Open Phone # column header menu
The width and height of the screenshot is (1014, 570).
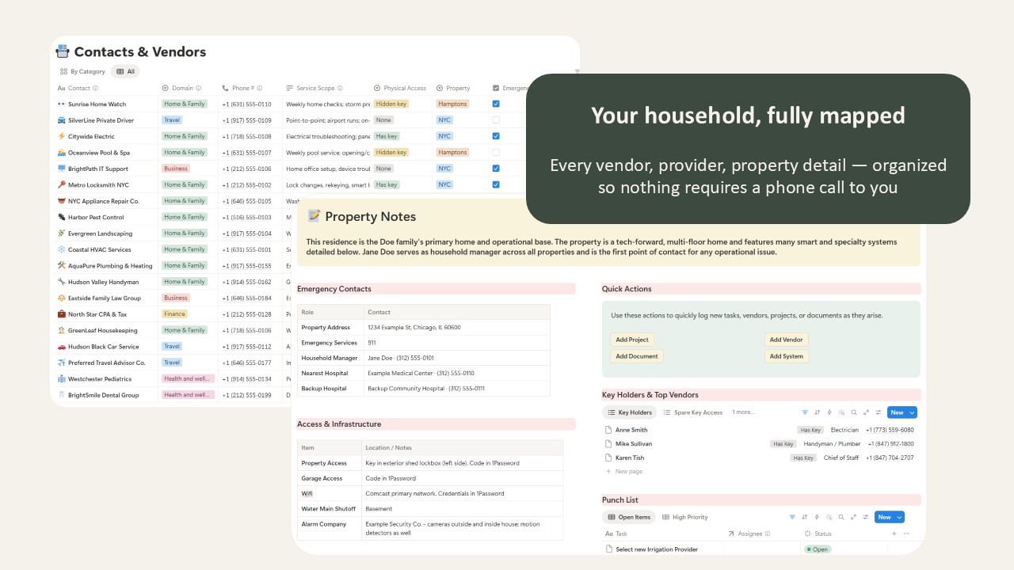click(x=242, y=88)
